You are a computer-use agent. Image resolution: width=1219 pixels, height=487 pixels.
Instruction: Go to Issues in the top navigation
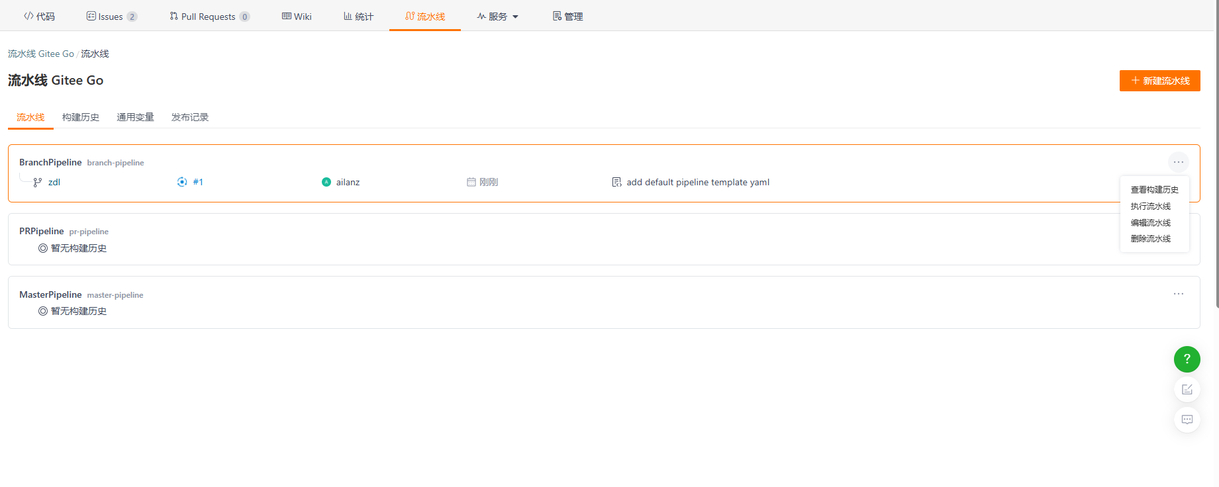coord(111,17)
